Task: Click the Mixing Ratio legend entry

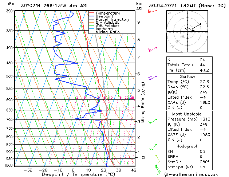Action: 104,32
